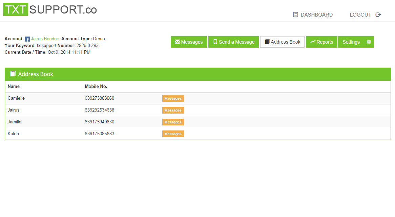395x217 pixels.
Task: Click the phone icon on Send a Message
Action: click(x=215, y=42)
